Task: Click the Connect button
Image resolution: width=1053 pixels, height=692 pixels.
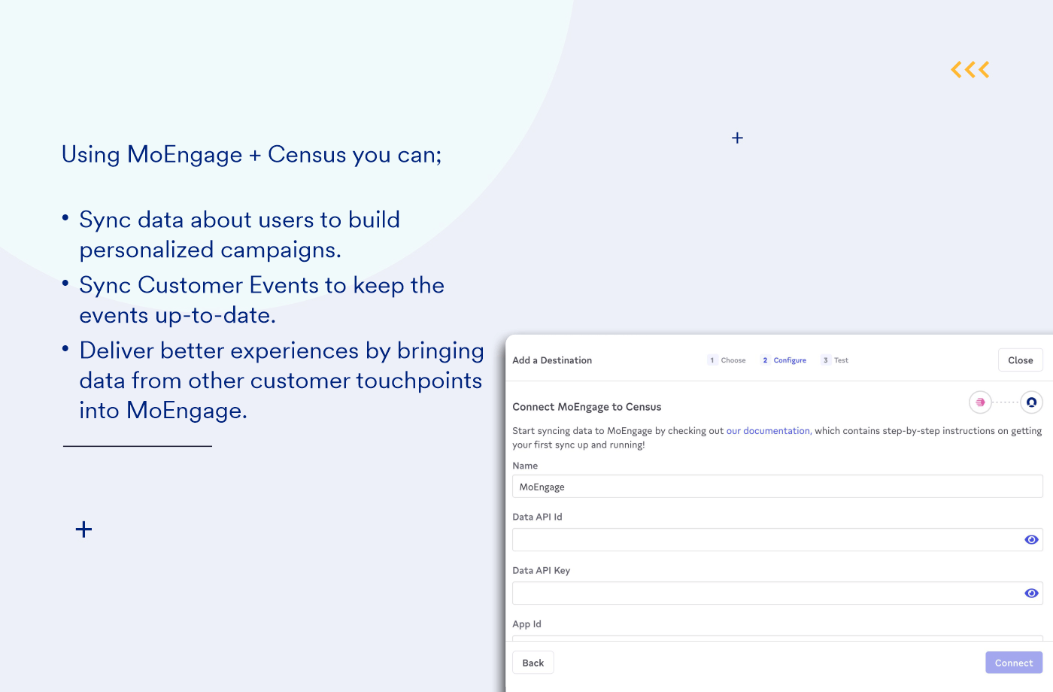Action: point(1014,663)
